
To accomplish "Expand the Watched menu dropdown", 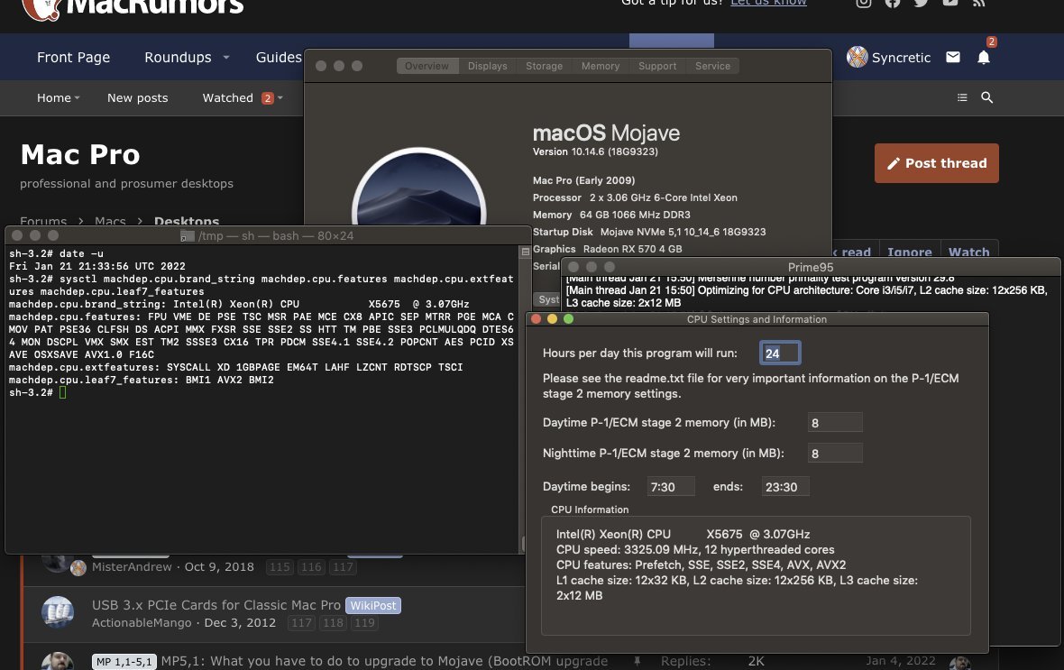I will pyautogui.click(x=280, y=97).
